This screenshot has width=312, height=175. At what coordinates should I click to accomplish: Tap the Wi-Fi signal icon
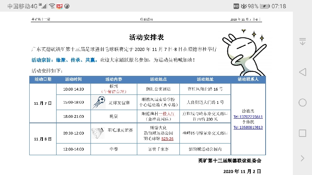[52, 6]
